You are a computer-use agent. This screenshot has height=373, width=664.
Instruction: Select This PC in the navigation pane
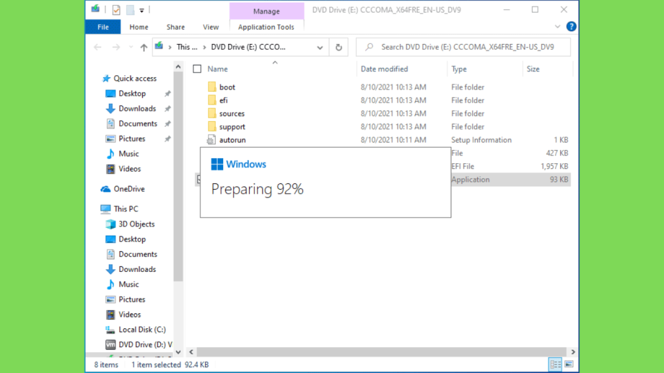pyautogui.click(x=125, y=209)
